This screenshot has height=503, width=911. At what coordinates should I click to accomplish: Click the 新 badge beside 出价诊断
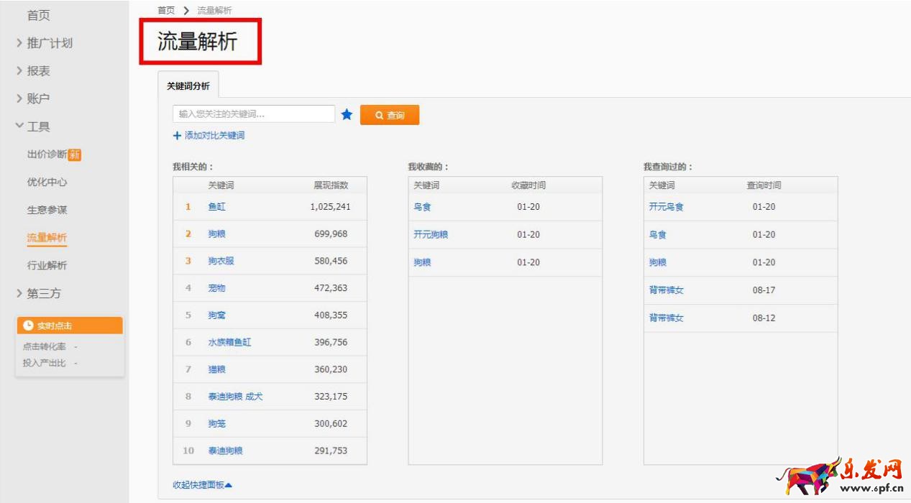[x=75, y=154]
